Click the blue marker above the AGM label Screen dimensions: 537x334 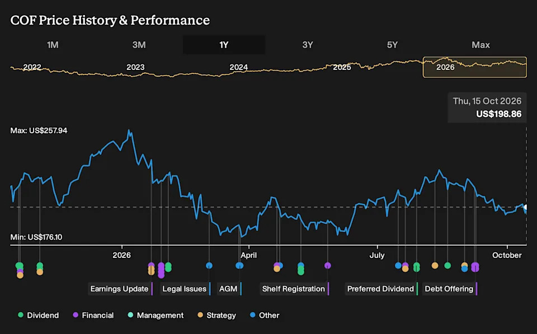pyautogui.click(x=239, y=266)
